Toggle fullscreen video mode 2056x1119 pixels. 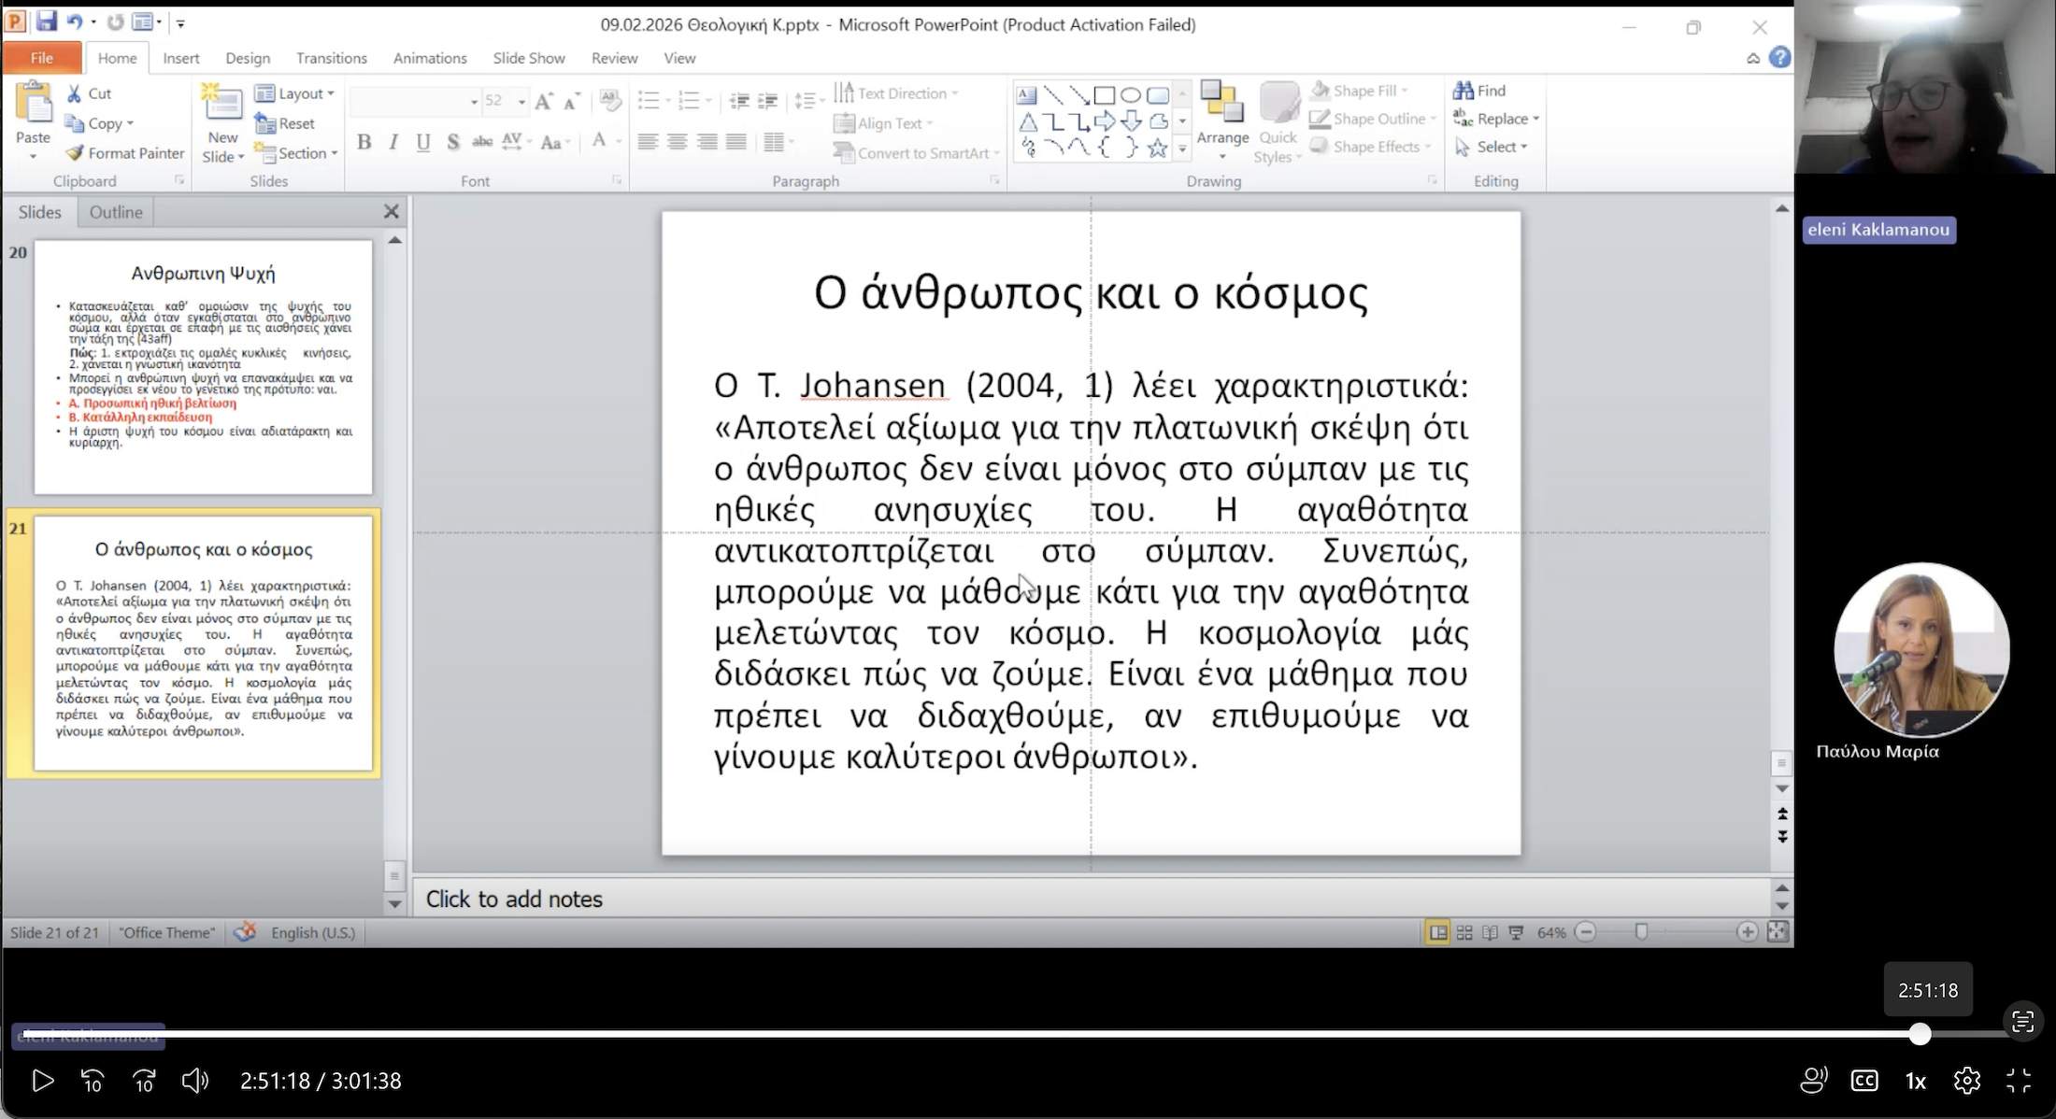(x=2019, y=1081)
